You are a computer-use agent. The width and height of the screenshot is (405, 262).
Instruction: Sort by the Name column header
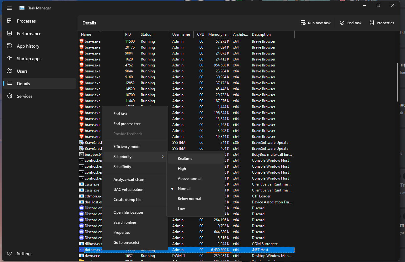(x=100, y=34)
